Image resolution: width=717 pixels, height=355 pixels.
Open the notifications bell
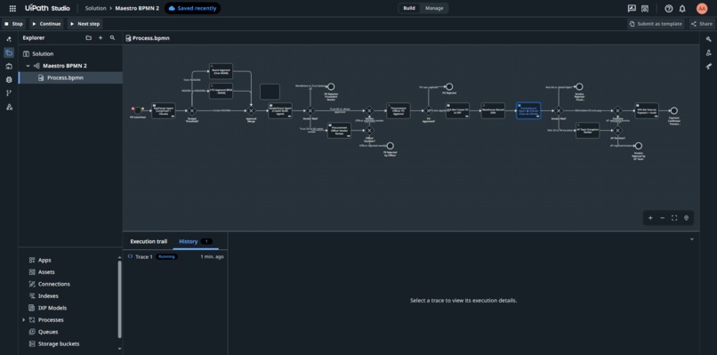(682, 8)
